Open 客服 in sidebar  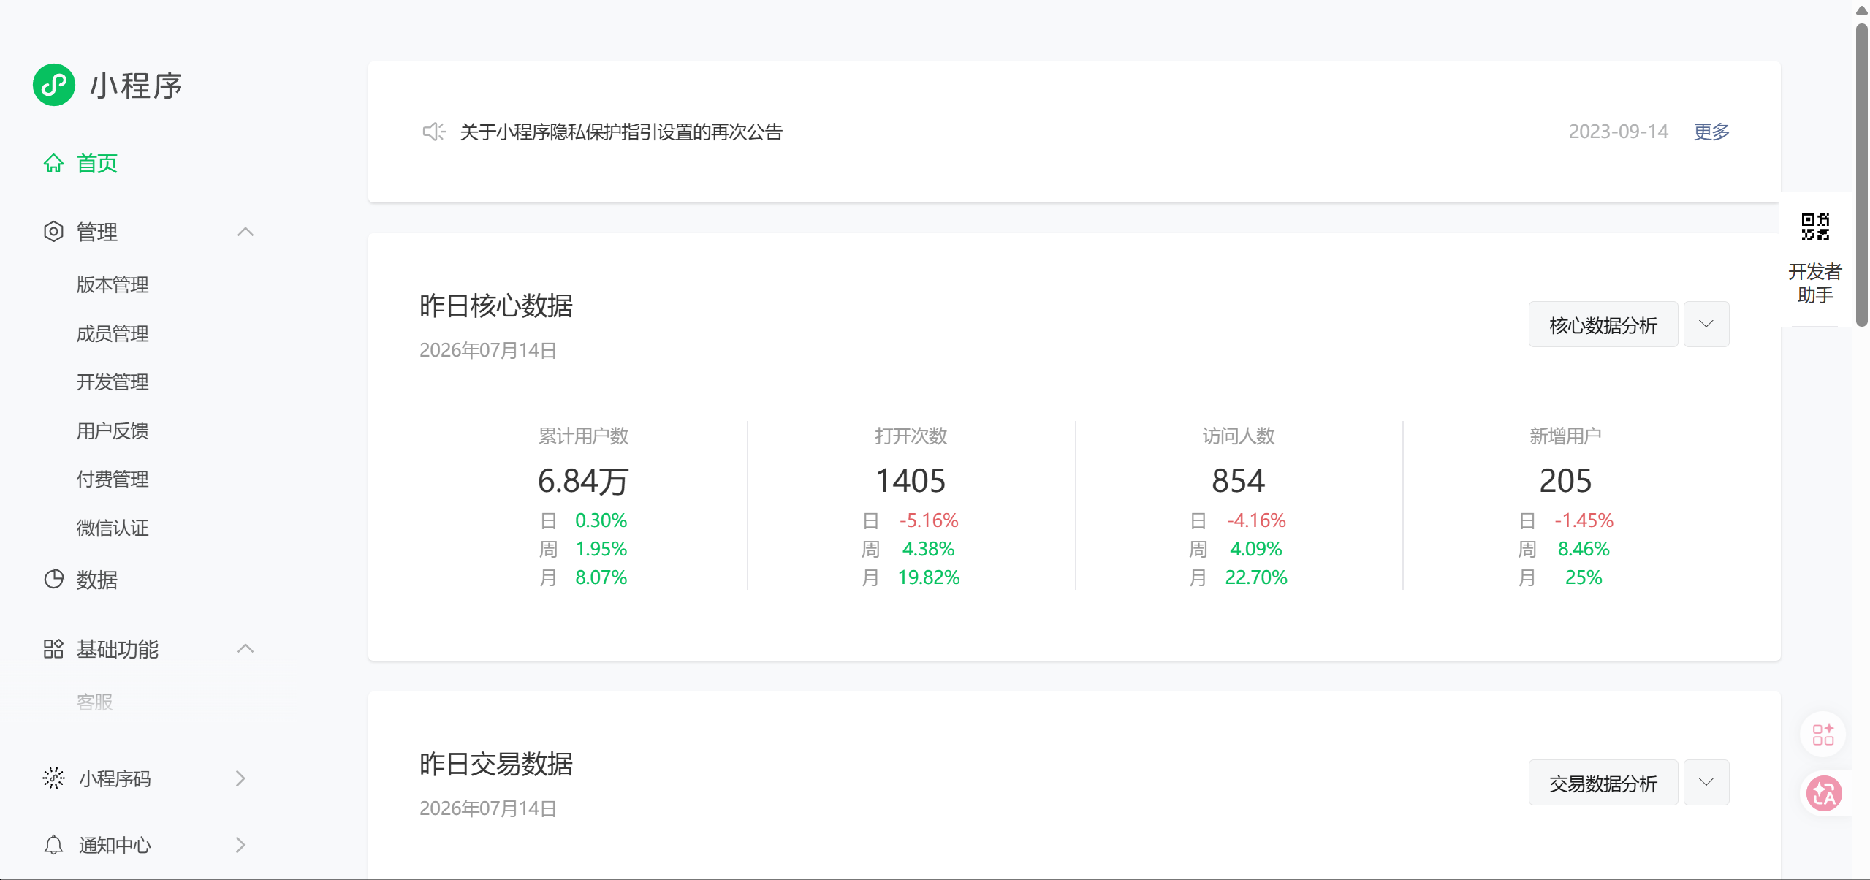pyautogui.click(x=95, y=702)
